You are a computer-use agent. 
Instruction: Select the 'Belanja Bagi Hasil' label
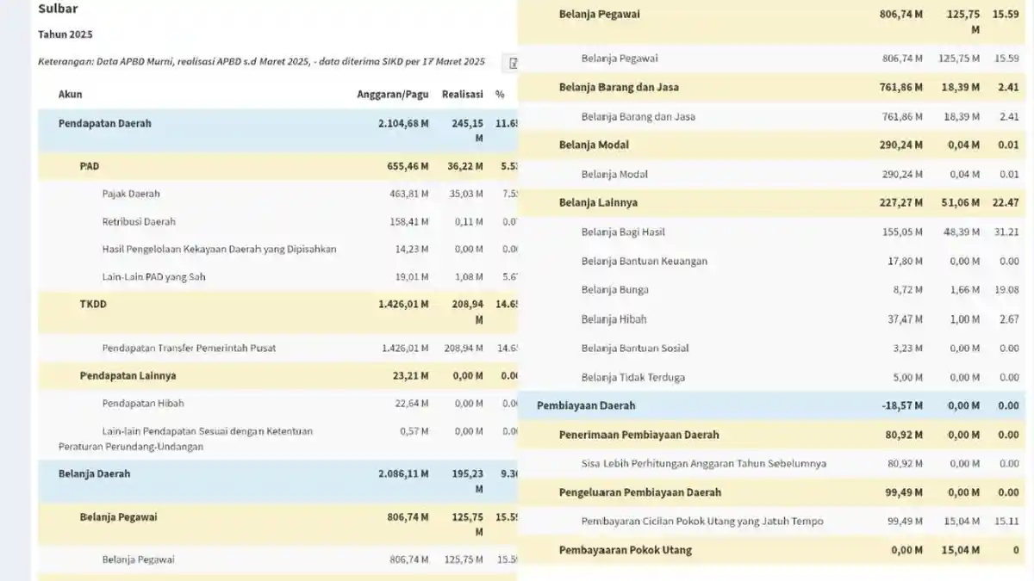tap(623, 232)
